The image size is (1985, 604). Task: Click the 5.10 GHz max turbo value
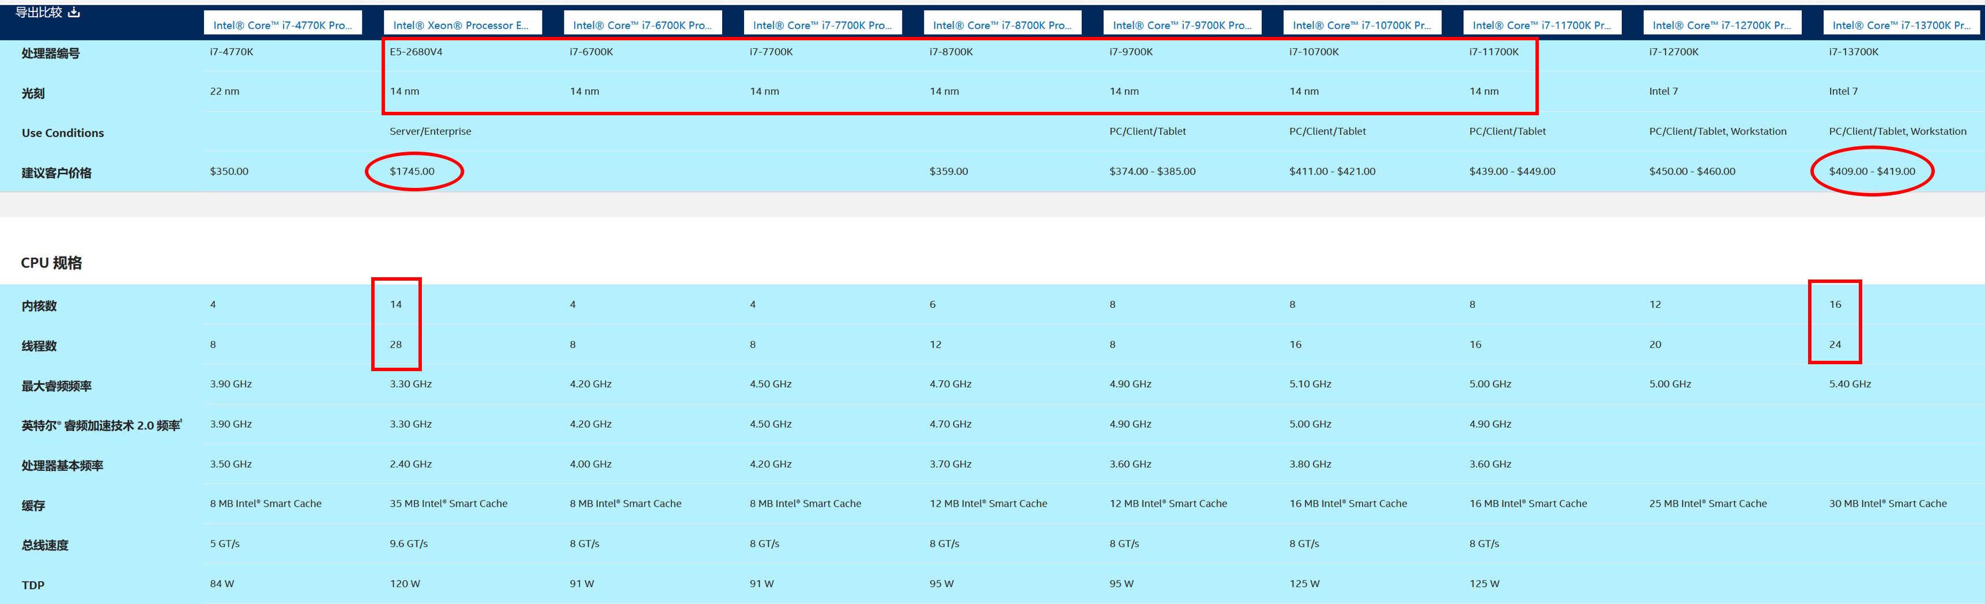tap(1310, 384)
